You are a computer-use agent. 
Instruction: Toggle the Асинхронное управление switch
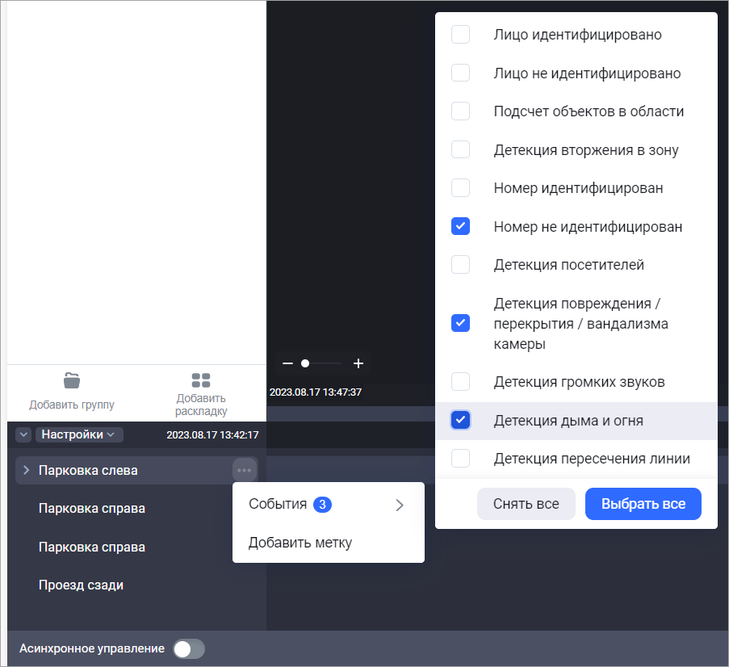189,648
